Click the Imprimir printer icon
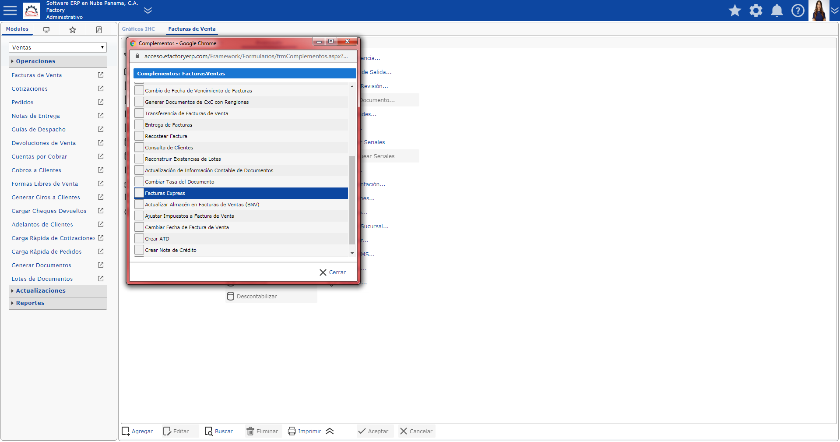The image size is (840, 442). pos(292,431)
